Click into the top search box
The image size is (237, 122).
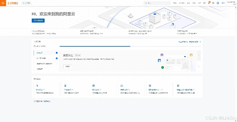(x=157, y=3)
